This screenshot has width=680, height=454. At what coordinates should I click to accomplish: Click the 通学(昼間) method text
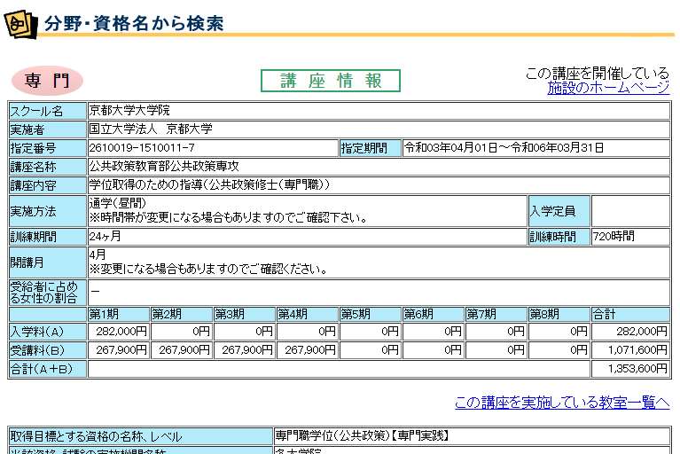(118, 203)
